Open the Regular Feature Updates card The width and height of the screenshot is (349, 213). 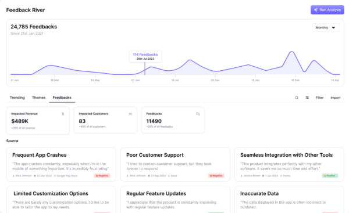tap(175, 200)
